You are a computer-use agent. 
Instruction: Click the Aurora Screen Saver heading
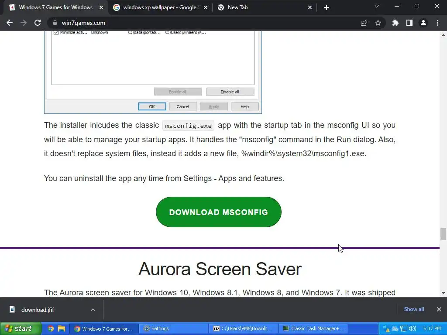[220, 269]
